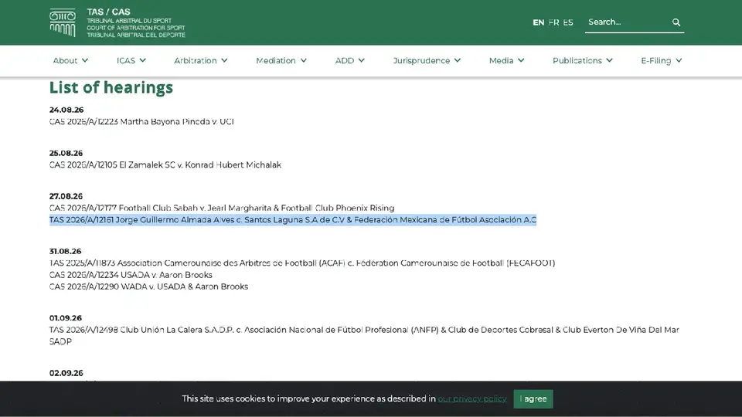
Task: Switch site language to FR
Action: 553,22
